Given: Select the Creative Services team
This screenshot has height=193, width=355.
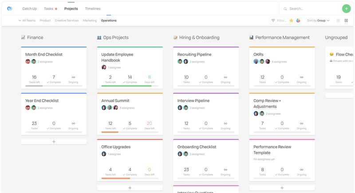Looking at the screenshot, I should coord(67,20).
